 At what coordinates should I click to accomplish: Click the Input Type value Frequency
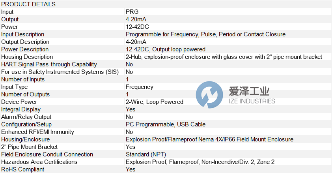140,87
